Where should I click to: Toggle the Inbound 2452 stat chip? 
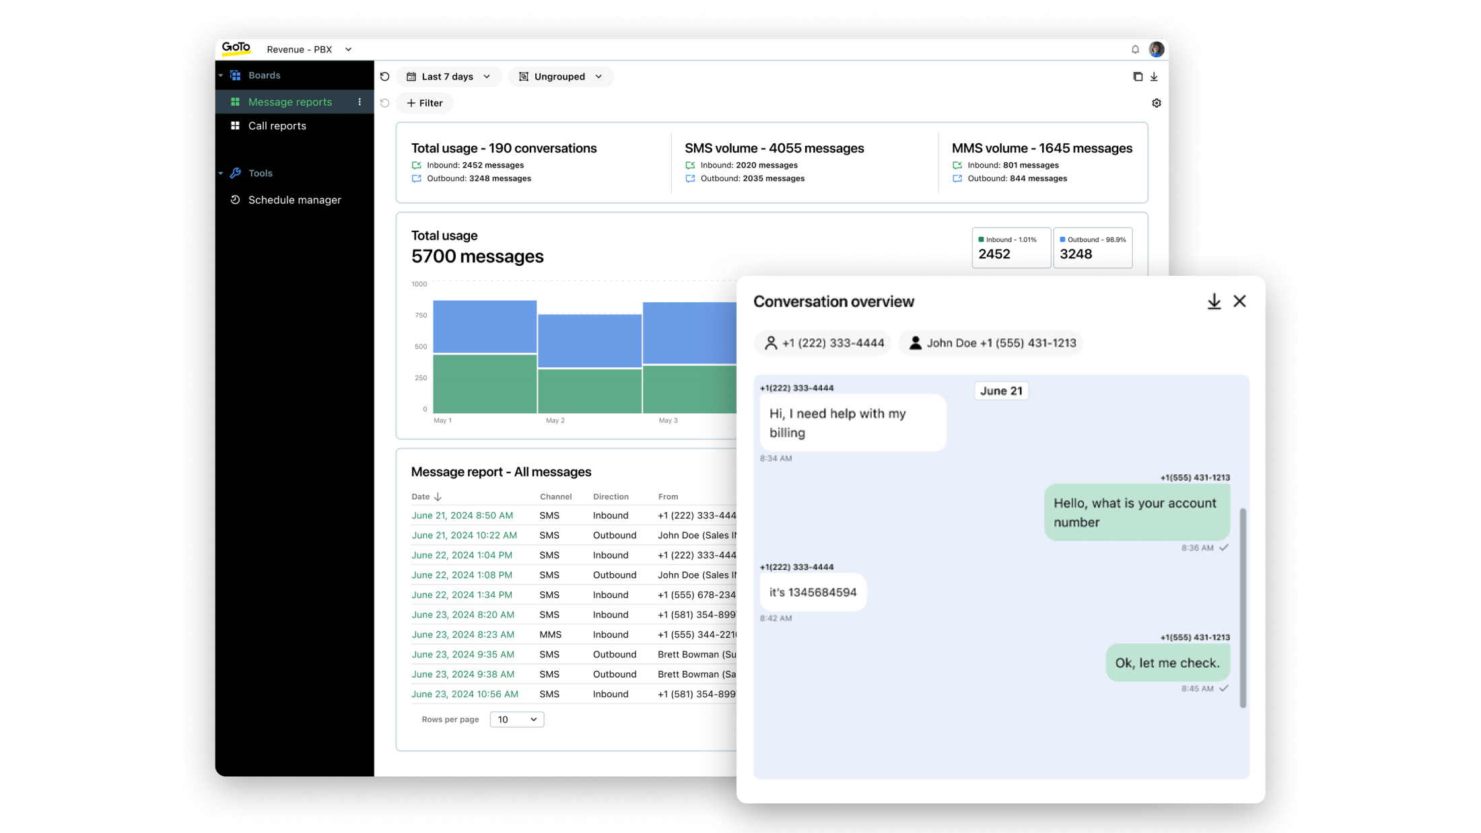[1011, 247]
